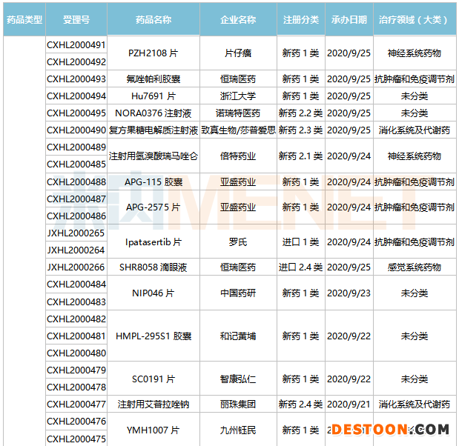Click the Ipatasertib 片 cell

coord(153,242)
